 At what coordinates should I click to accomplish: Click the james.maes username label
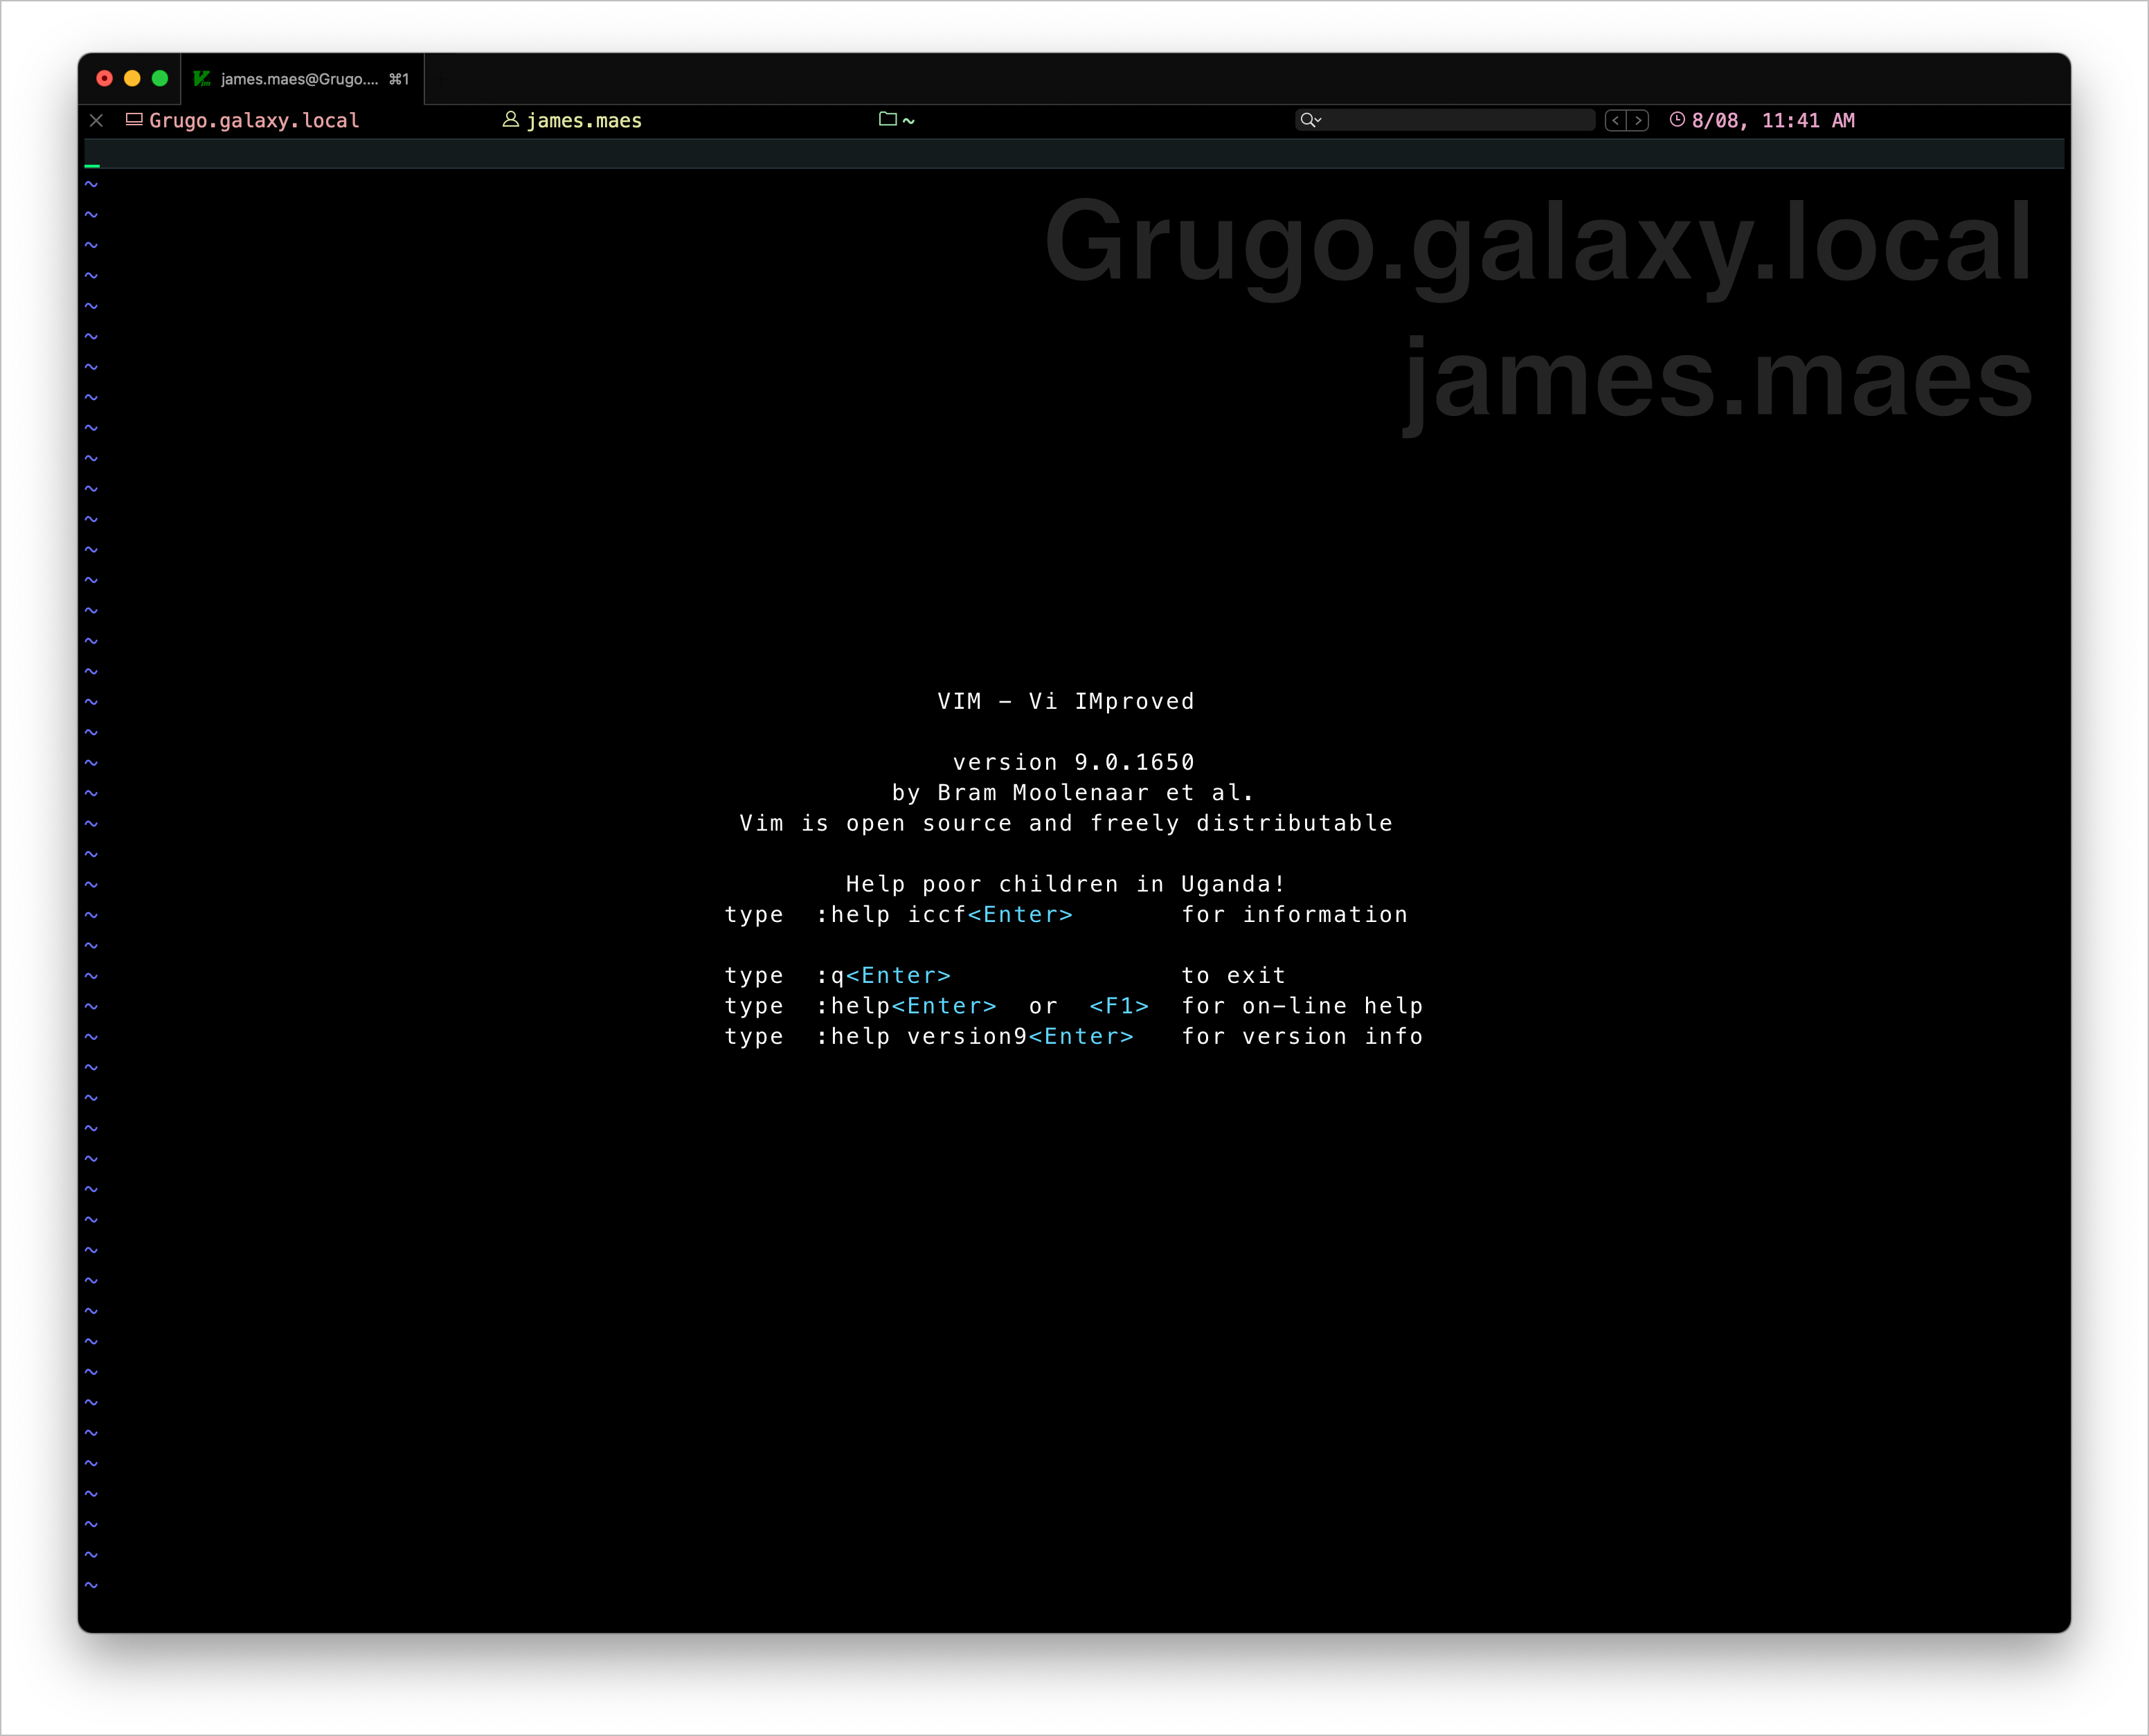584,120
